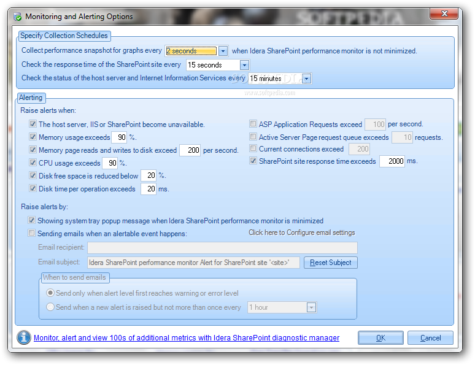Screen dimensions: 475x365
Task: Toggle host server, IIS or SharePoint unavailable alert
Action: point(33,124)
